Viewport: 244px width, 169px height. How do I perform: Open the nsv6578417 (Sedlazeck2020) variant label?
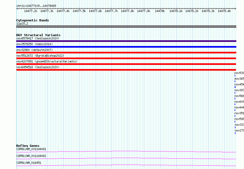tap(38, 38)
